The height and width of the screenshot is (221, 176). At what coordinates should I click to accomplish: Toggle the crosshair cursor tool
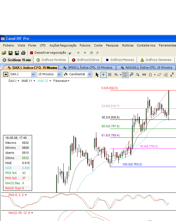click(x=103, y=75)
